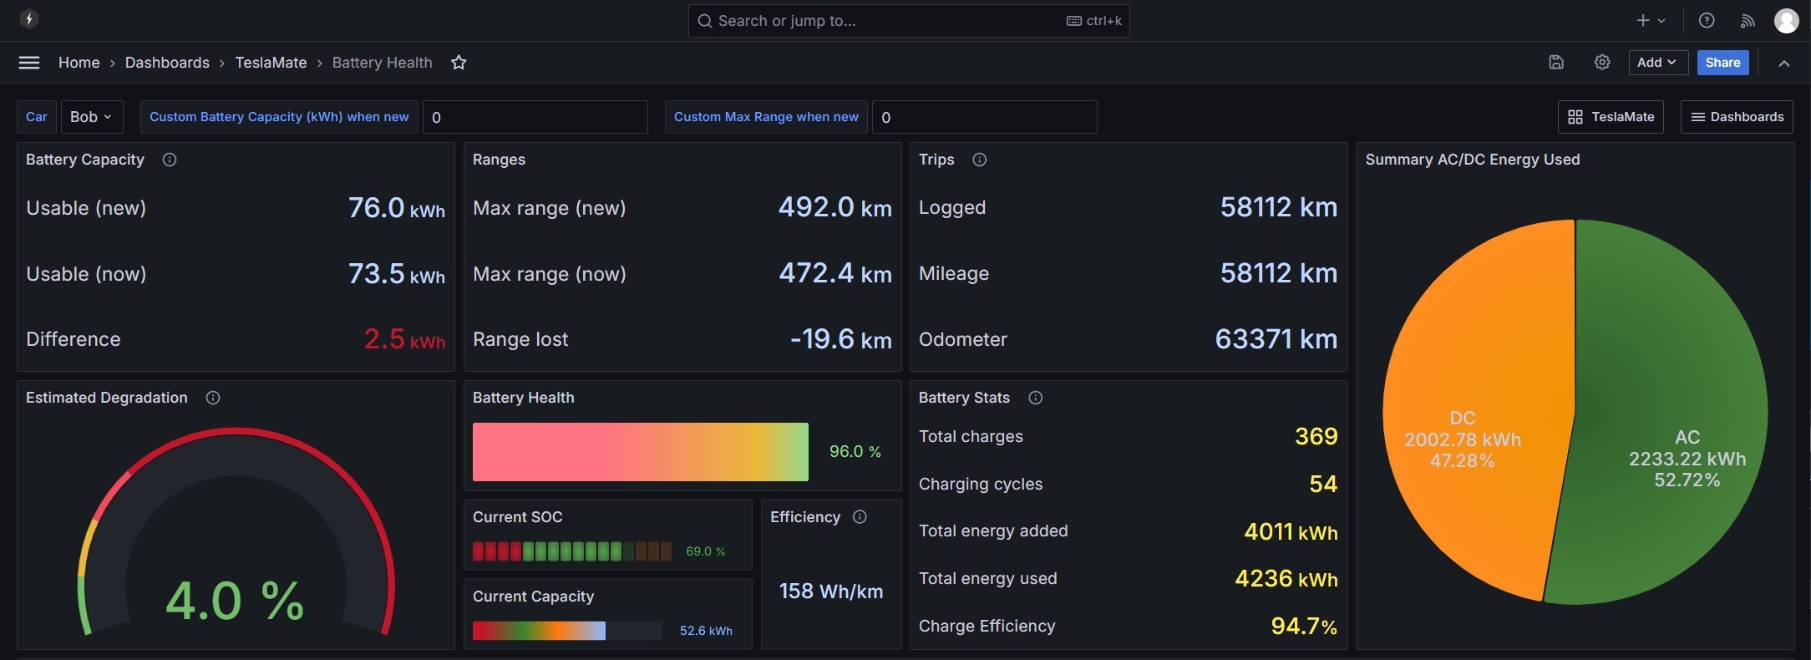Image resolution: width=1811 pixels, height=660 pixels.
Task: Click the user profile avatar
Action: click(1787, 20)
